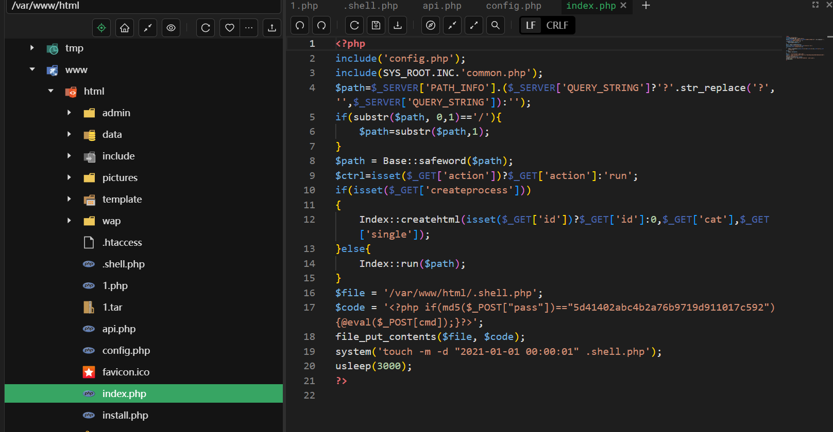Click line number 16 in the gutter
The image size is (833, 432).
coord(309,293)
